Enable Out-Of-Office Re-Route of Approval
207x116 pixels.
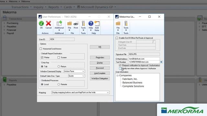[117, 38]
